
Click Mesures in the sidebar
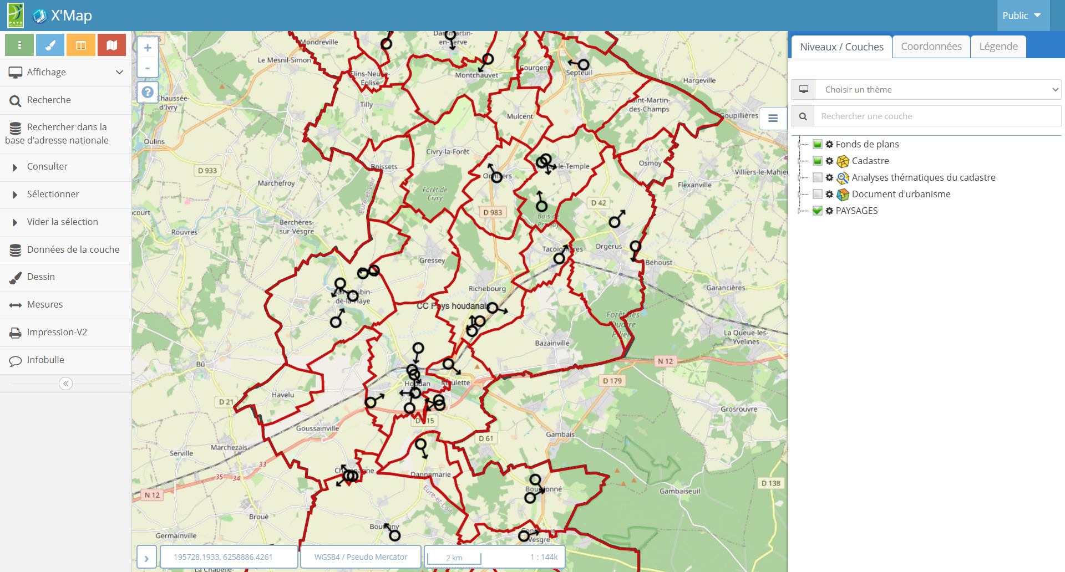[x=45, y=304]
